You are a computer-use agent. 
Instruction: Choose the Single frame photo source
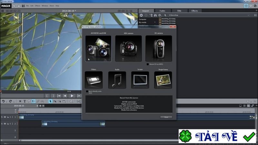coord(163,80)
